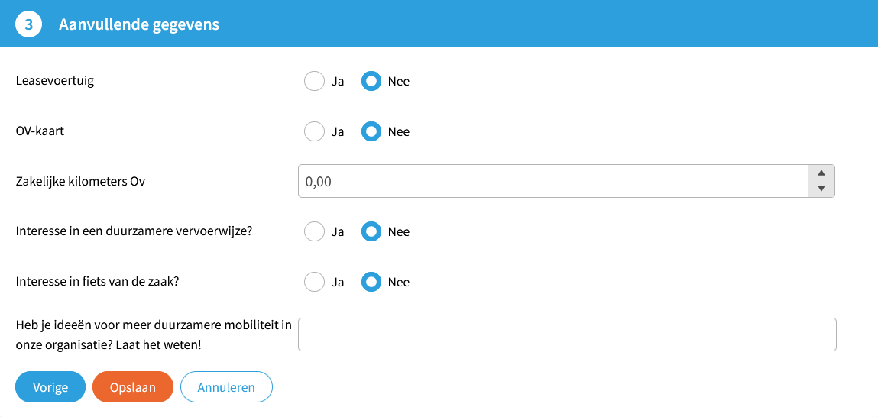Select Ja for fiets van de zaak

click(x=314, y=282)
